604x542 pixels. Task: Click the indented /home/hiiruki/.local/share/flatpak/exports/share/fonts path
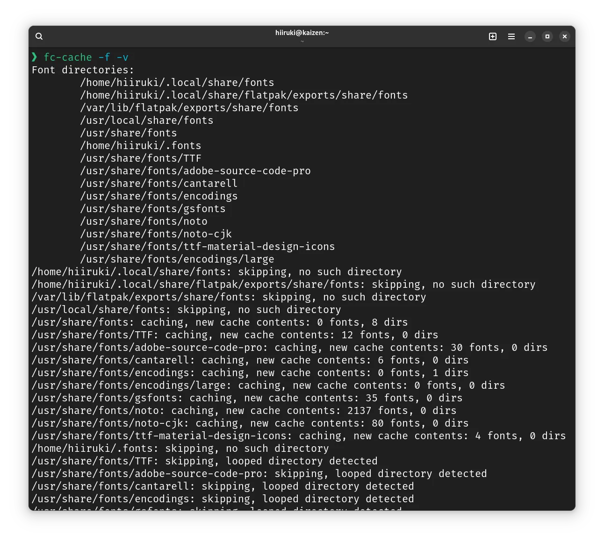[x=244, y=95]
